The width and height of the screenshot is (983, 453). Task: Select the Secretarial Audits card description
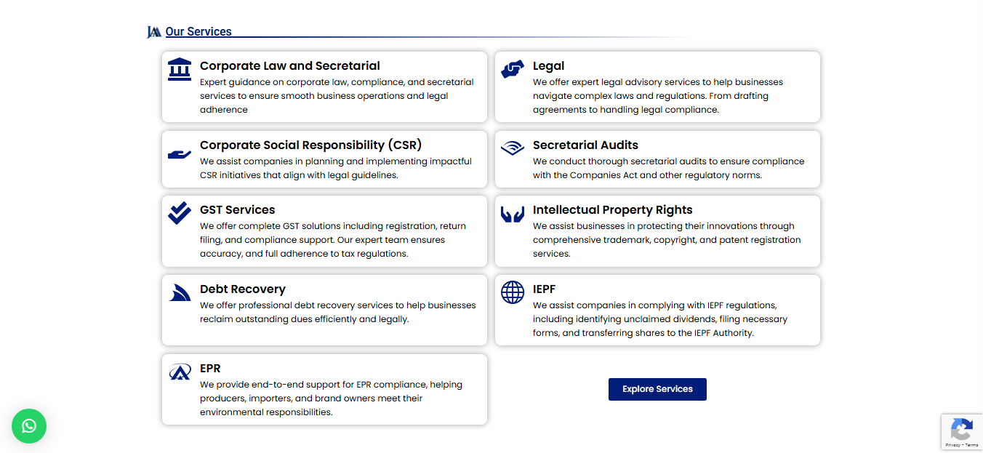pos(669,169)
